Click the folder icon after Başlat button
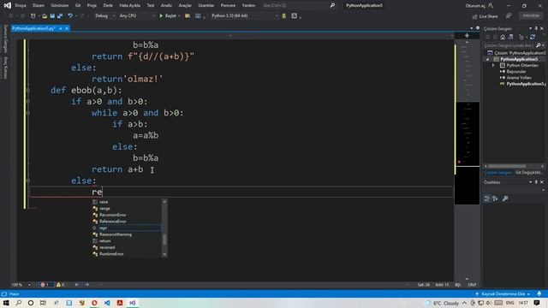The image size is (548, 308). tap(188, 16)
